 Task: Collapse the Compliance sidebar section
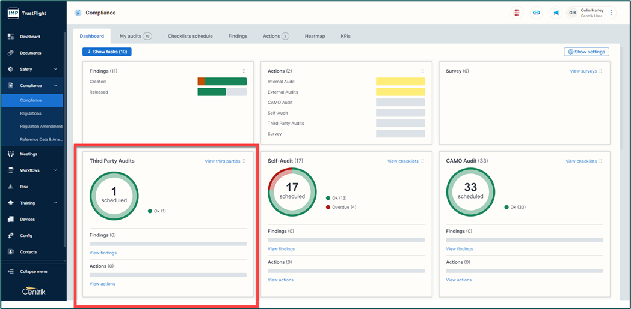click(55, 86)
